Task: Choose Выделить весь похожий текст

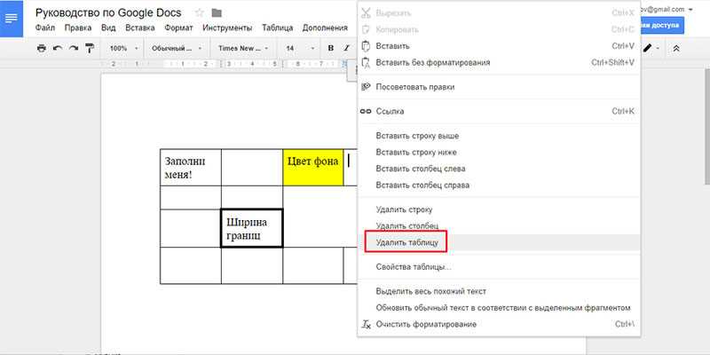Action: point(499,291)
